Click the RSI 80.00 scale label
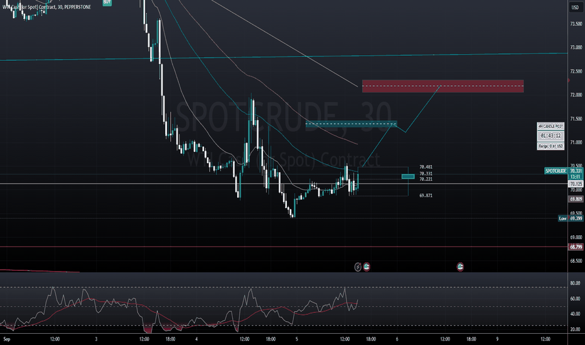585x345 pixels. point(576,283)
